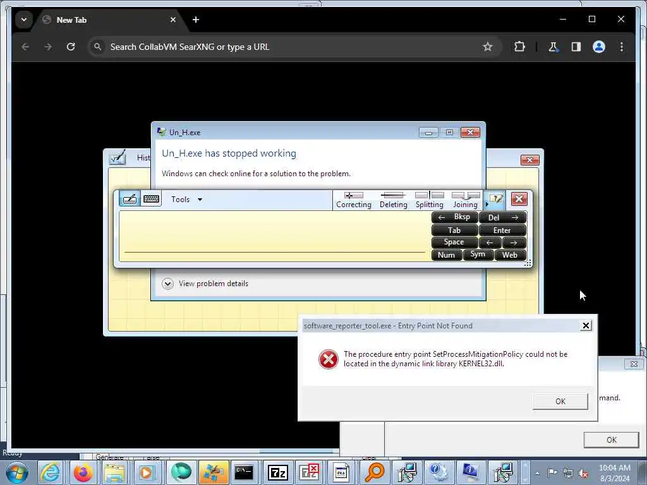Tap the Space key

pyautogui.click(x=454, y=242)
